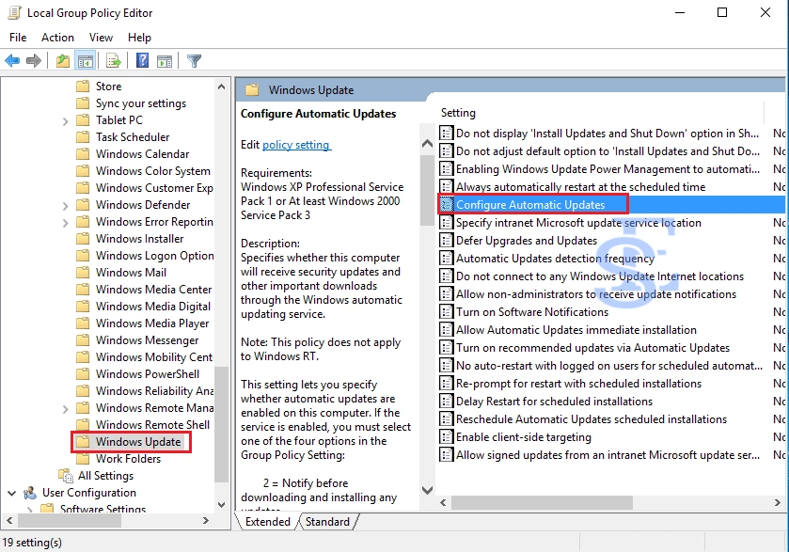
Task: Select Windows Media Player folder
Action: [x=152, y=323]
